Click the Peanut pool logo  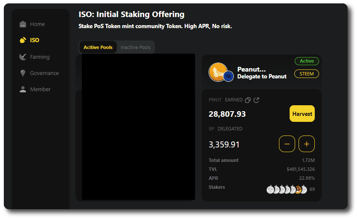pyautogui.click(x=218, y=72)
